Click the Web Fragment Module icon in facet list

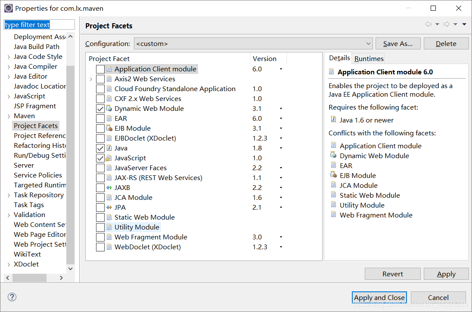(109, 237)
